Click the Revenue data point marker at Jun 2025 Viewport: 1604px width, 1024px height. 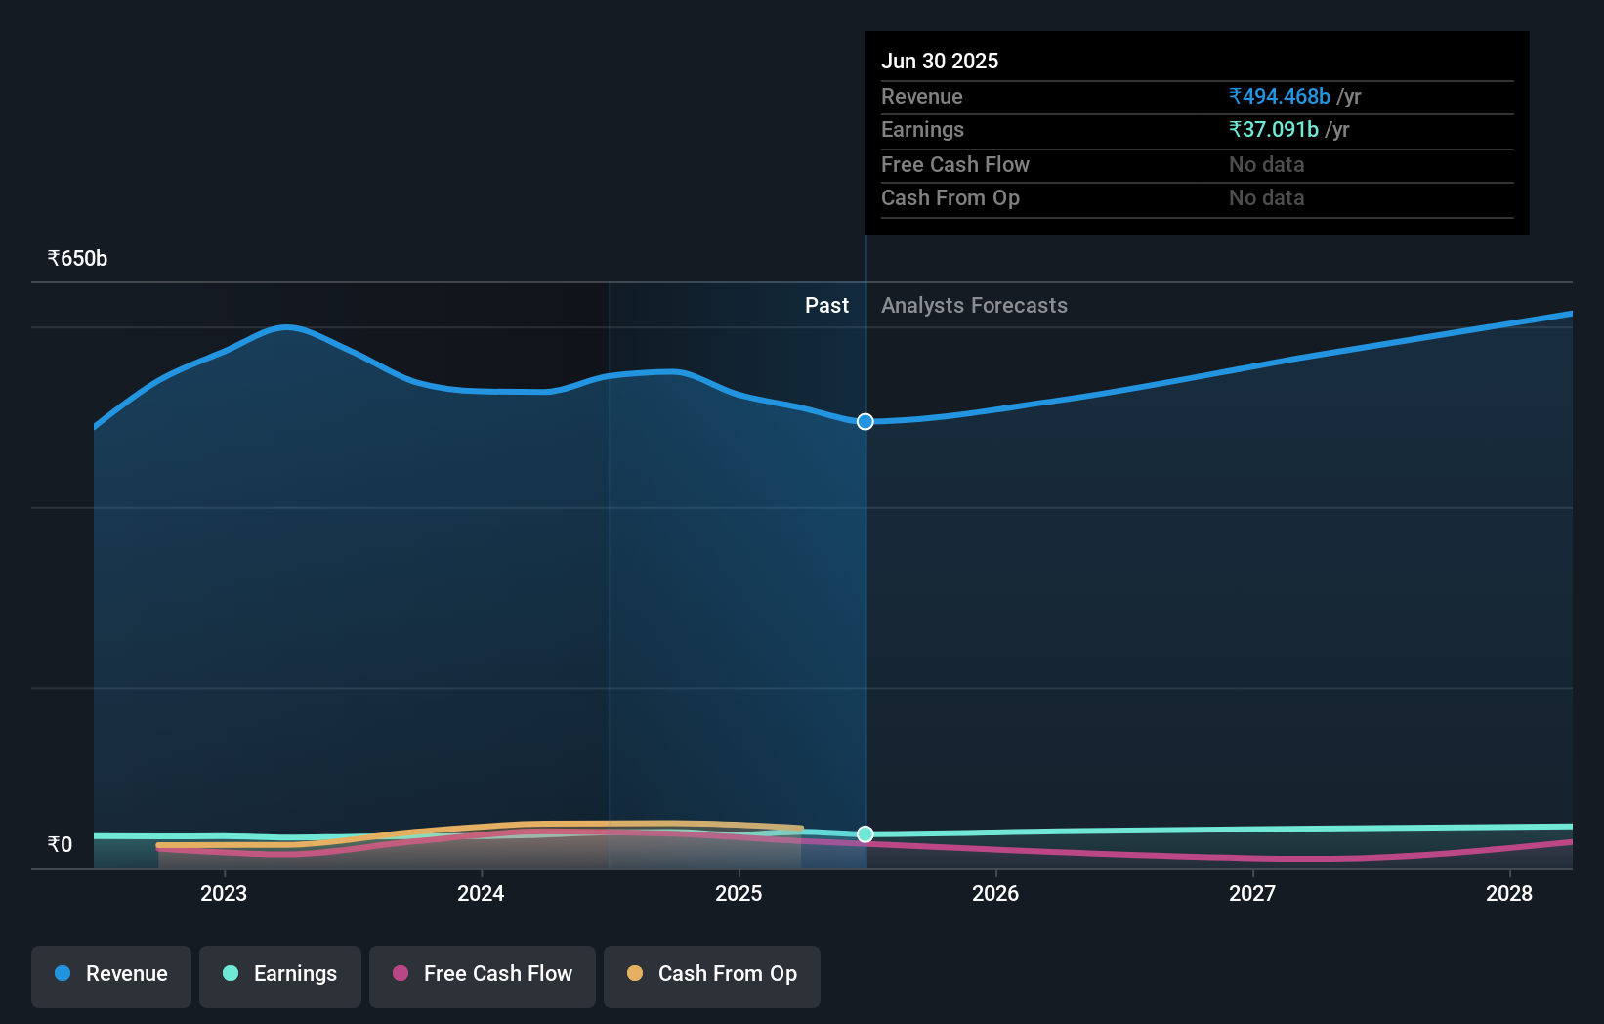(865, 422)
